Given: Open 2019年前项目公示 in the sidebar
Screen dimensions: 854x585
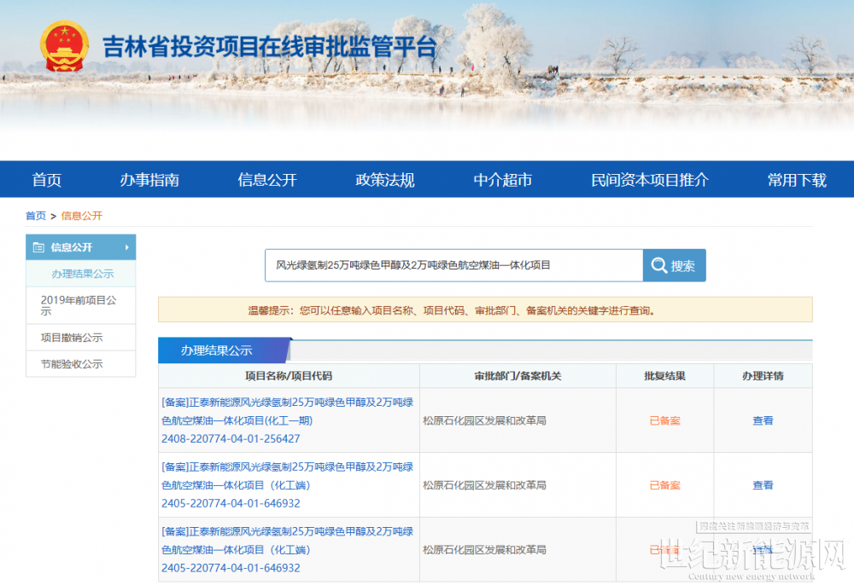Looking at the screenshot, I should 79,305.
